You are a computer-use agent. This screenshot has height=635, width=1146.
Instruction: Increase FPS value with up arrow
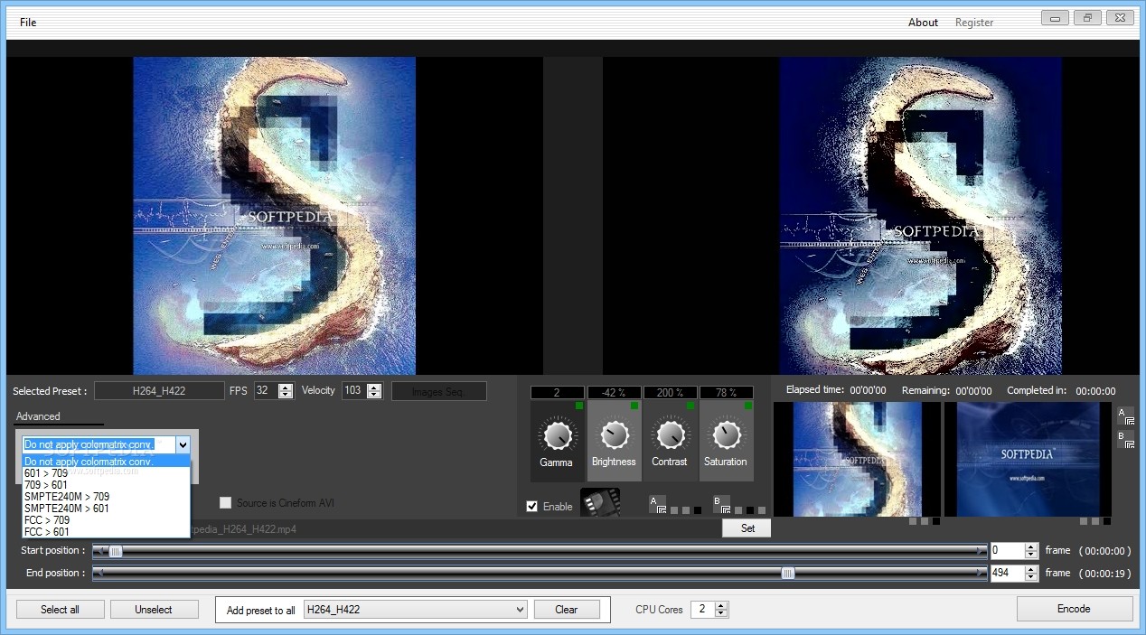pos(286,387)
